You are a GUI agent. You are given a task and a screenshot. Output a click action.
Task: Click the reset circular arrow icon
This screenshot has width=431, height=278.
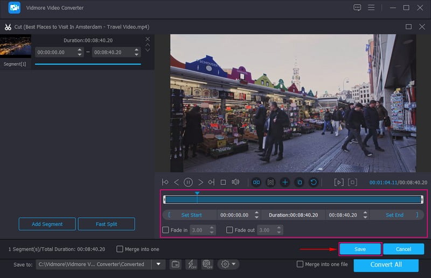click(x=314, y=182)
